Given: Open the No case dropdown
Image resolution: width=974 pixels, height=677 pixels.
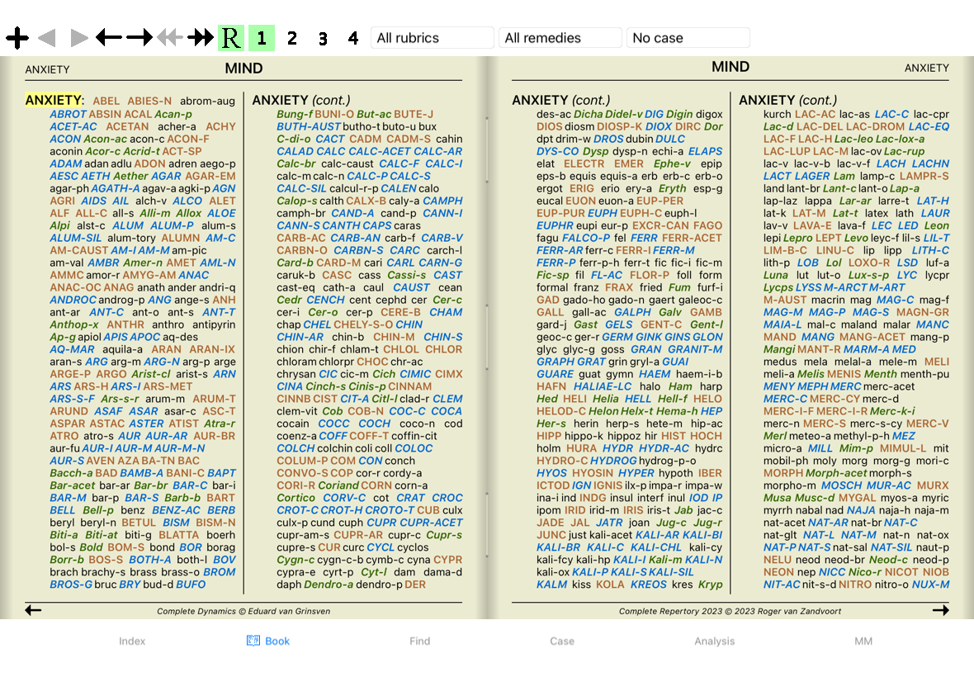Looking at the screenshot, I should [x=688, y=38].
